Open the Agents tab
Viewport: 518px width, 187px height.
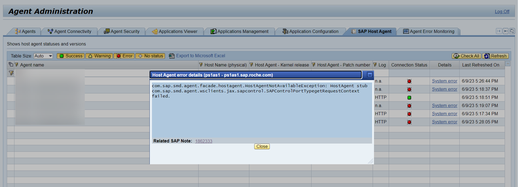[26, 31]
